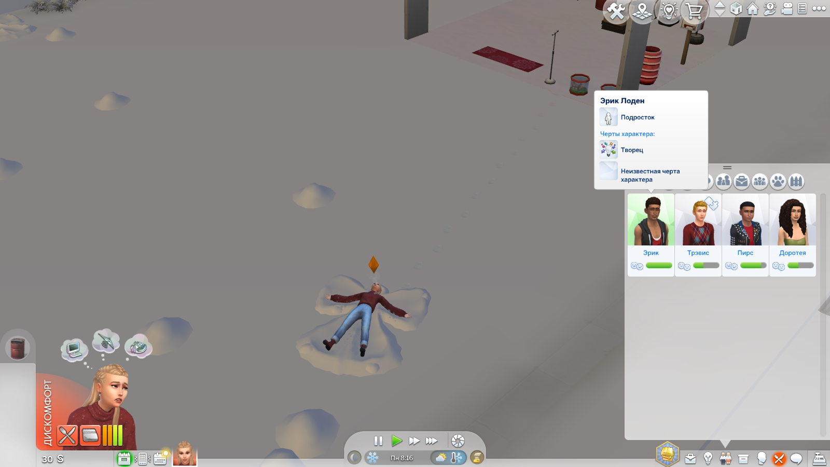Open the three-dots game options menu
The height and width of the screenshot is (467, 830).
click(x=819, y=9)
